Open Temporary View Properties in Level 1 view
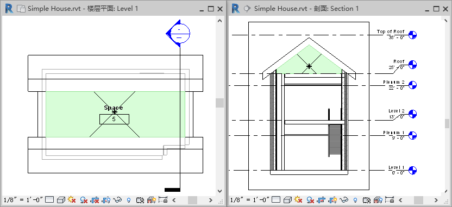The height and width of the screenshot is (207, 452). pyautogui.click(x=140, y=199)
